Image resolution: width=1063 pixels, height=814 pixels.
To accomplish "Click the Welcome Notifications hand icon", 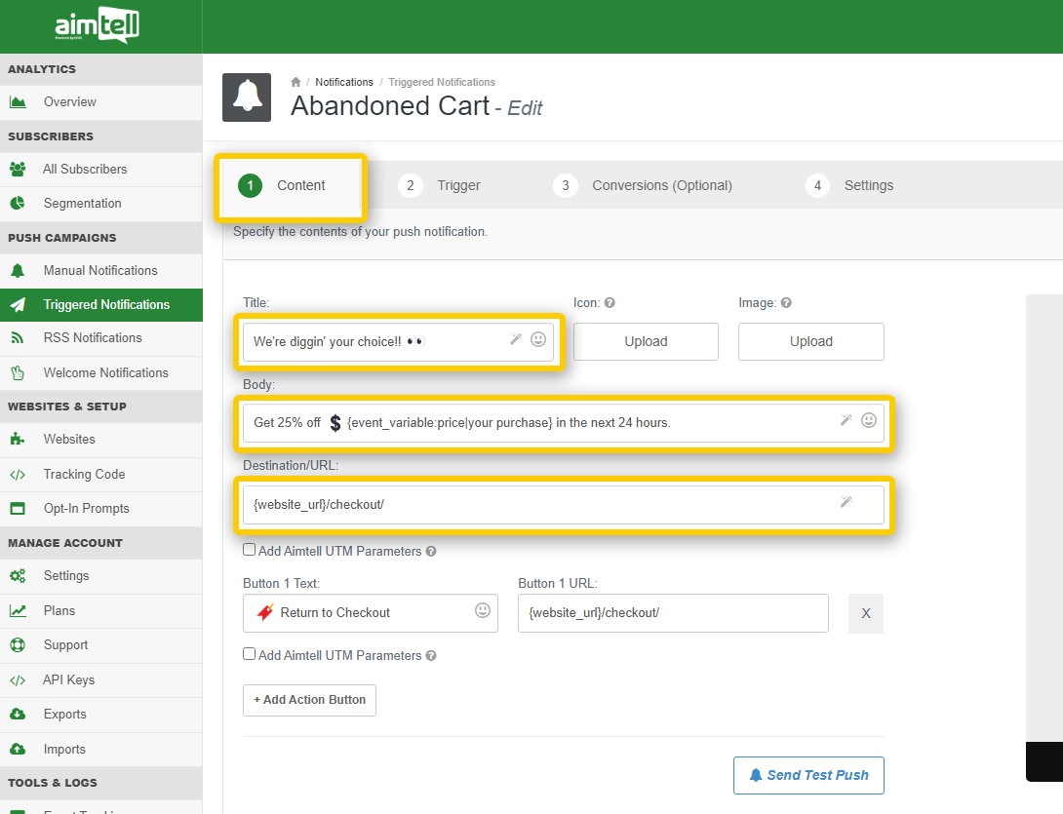I will click(x=18, y=372).
